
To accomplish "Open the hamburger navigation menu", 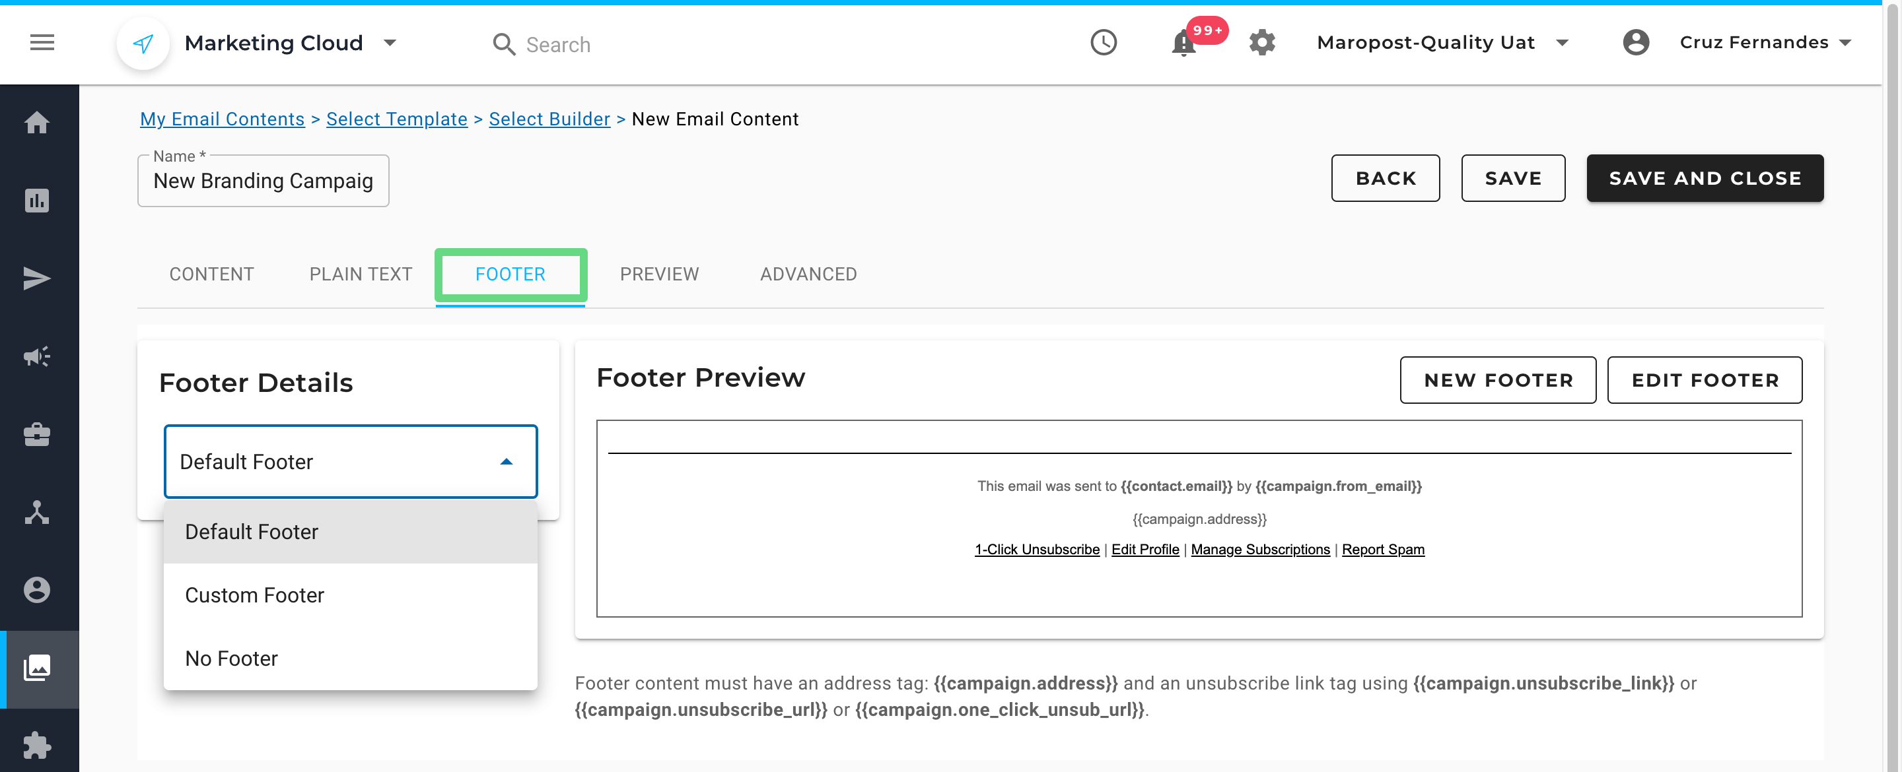I will 42,43.
